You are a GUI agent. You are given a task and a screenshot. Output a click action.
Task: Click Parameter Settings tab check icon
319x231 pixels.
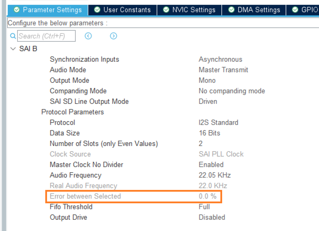(x=17, y=9)
